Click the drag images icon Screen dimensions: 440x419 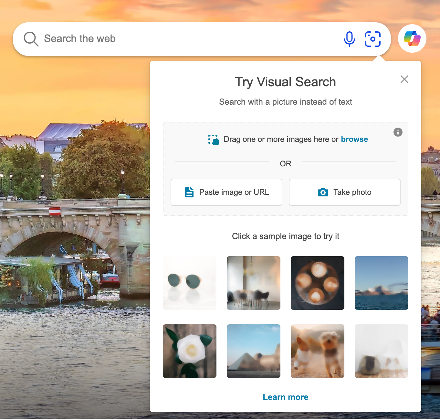214,140
